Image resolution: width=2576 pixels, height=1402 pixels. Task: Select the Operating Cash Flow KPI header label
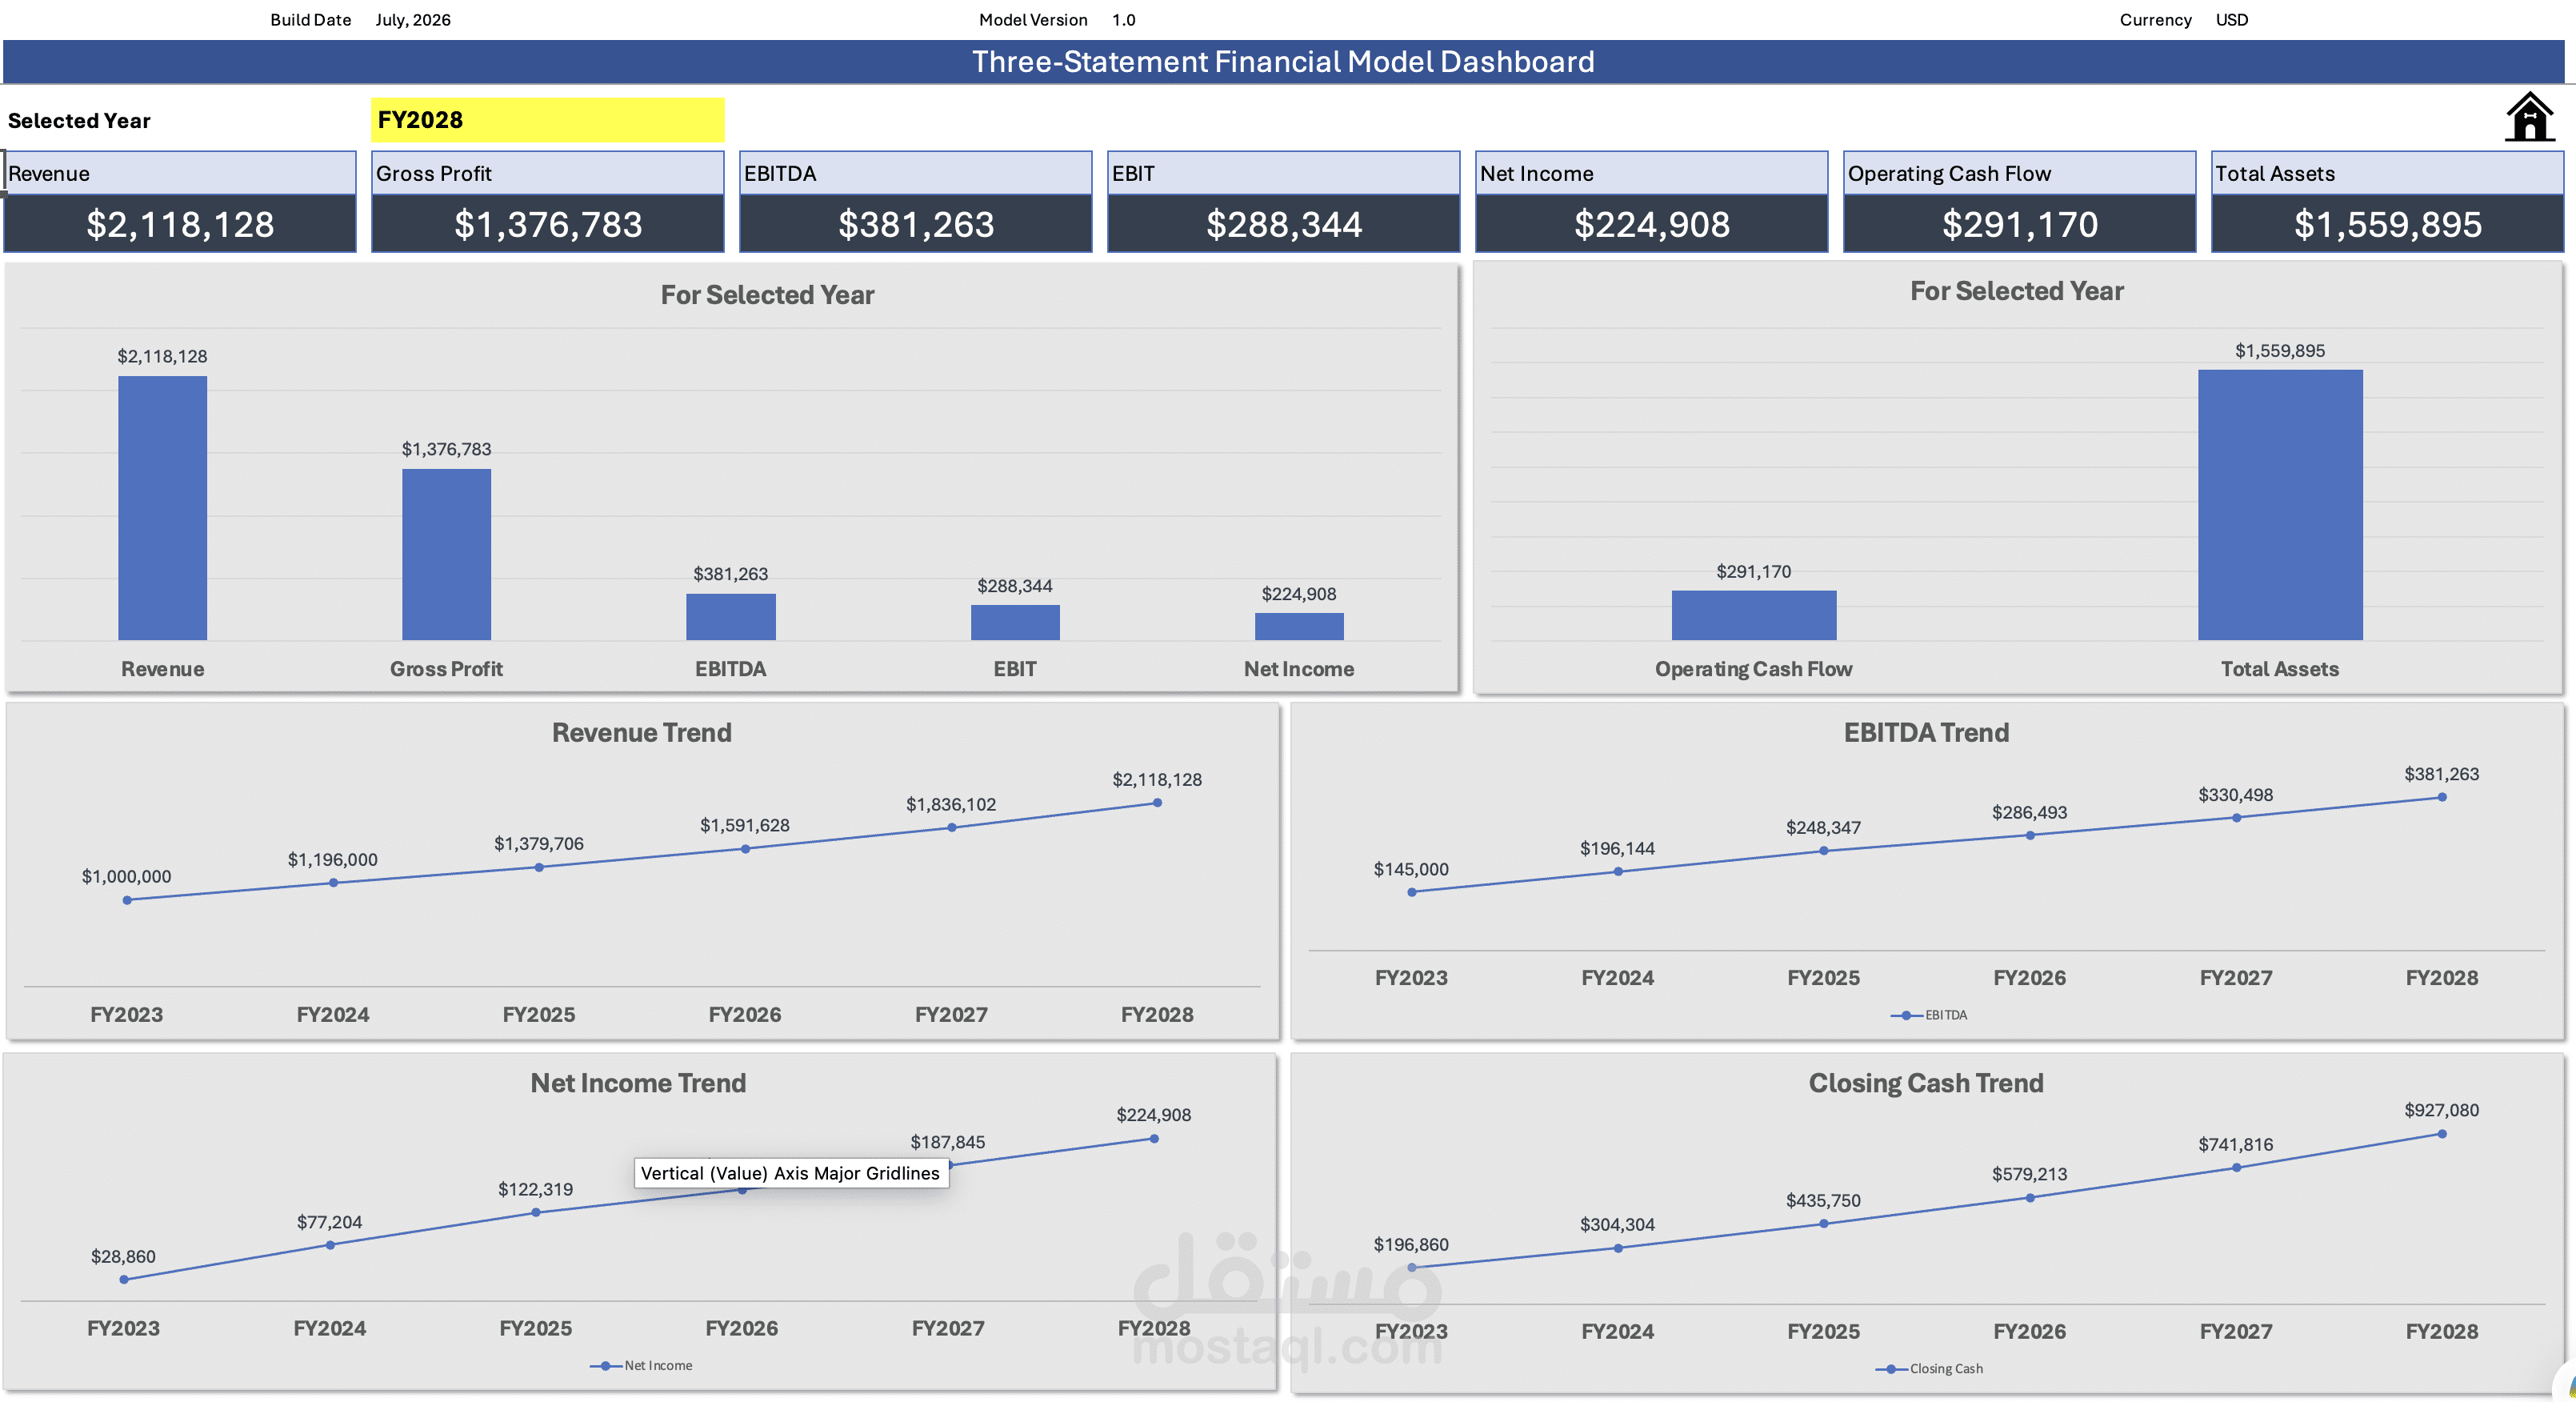[2020, 173]
